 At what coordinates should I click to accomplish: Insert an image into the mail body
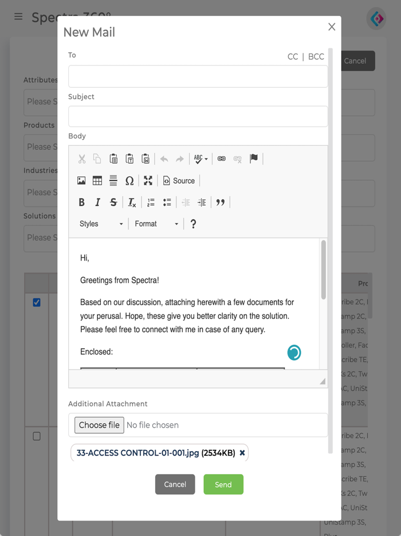pyautogui.click(x=81, y=181)
